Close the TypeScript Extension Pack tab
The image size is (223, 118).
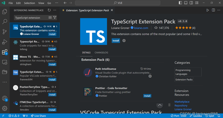(x=112, y=10)
